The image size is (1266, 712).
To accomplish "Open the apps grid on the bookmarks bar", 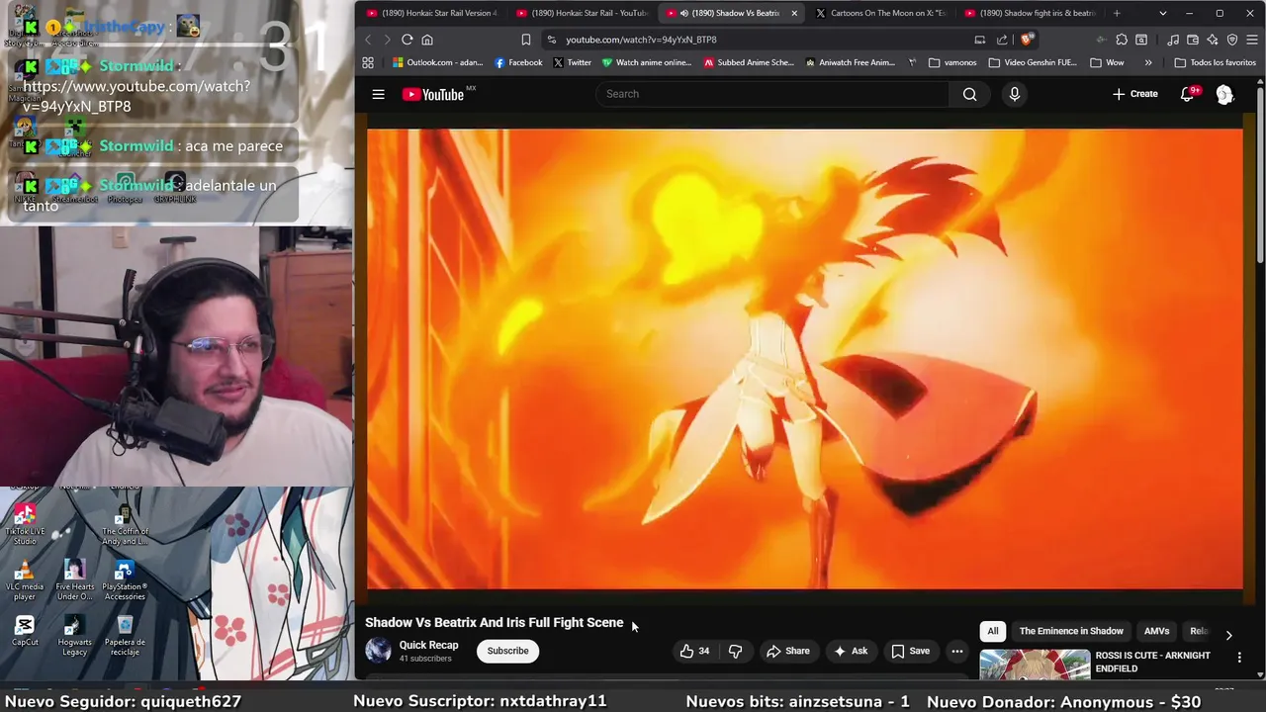I will (x=368, y=62).
